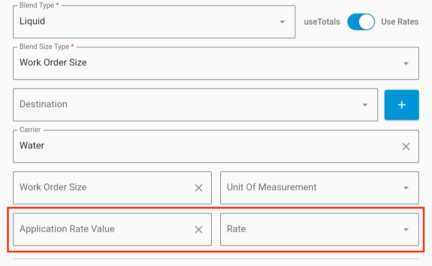
Task: Click the useTotals label
Action: tap(322, 22)
